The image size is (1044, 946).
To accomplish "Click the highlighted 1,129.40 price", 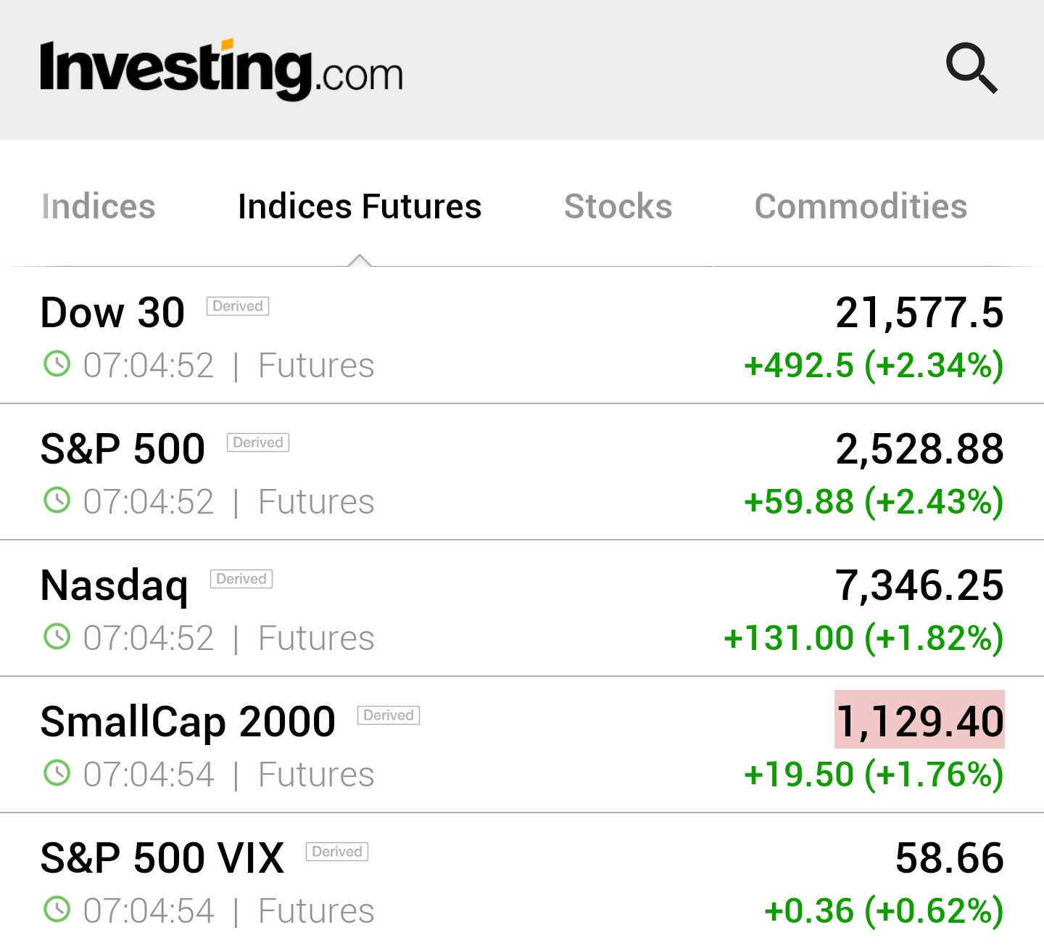I will click(919, 720).
